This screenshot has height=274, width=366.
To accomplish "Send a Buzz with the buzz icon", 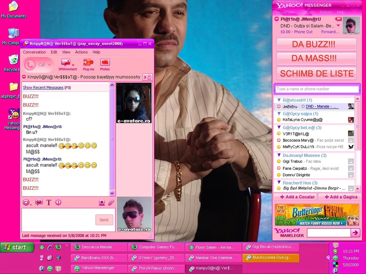I will pyautogui.click(x=58, y=202).
